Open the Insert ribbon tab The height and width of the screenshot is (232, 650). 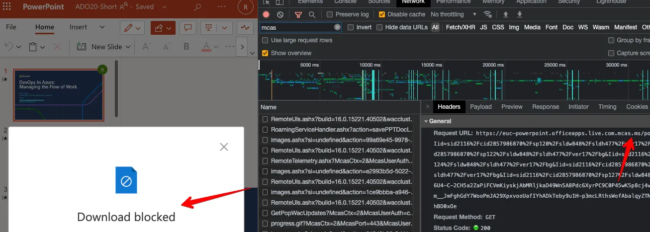(x=78, y=27)
